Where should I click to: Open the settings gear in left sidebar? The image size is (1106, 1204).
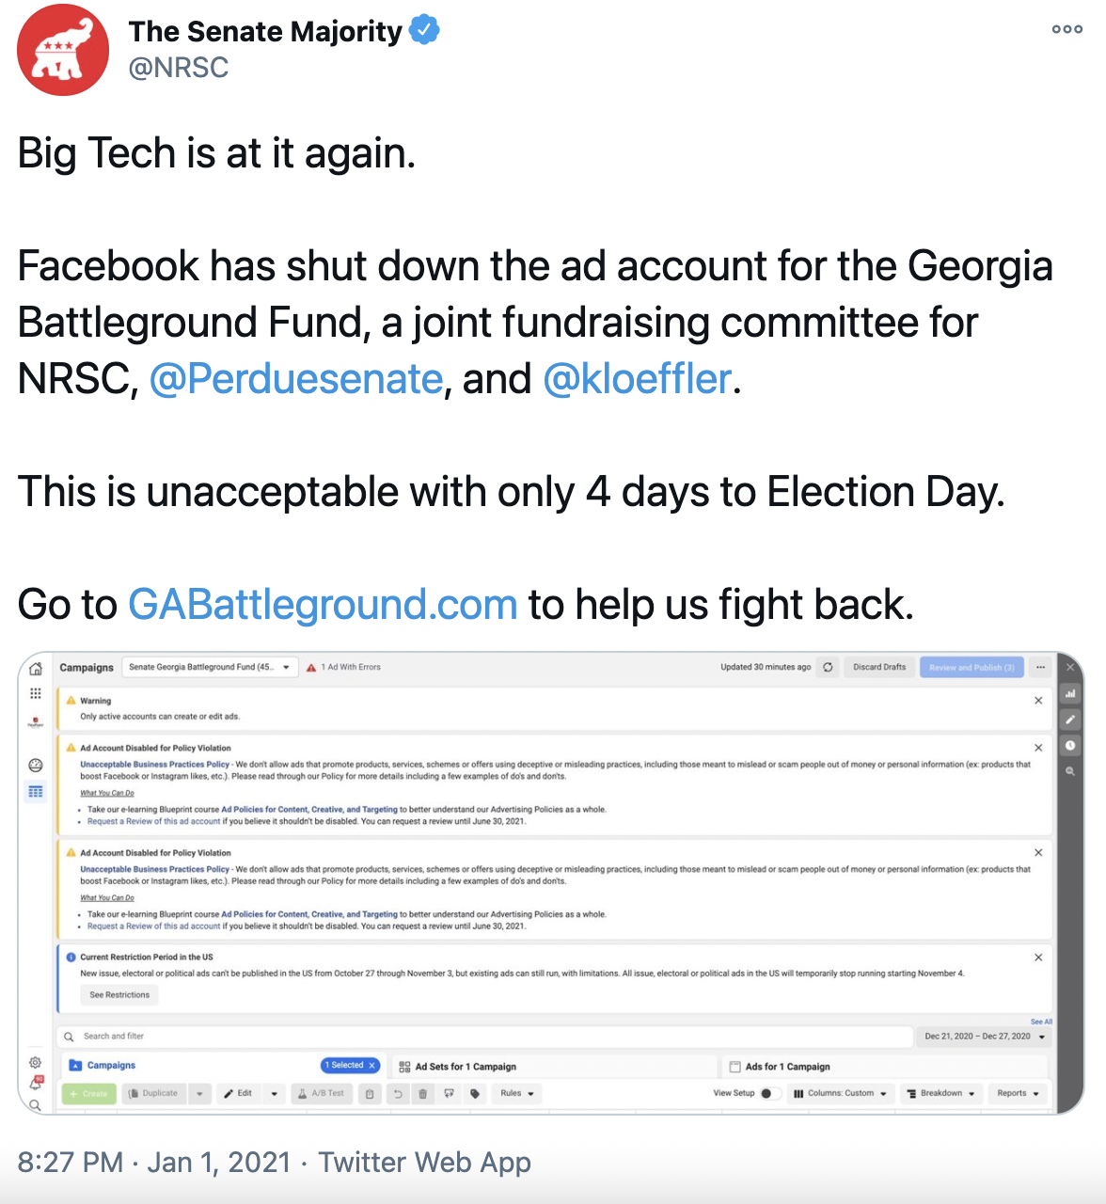click(x=35, y=1062)
